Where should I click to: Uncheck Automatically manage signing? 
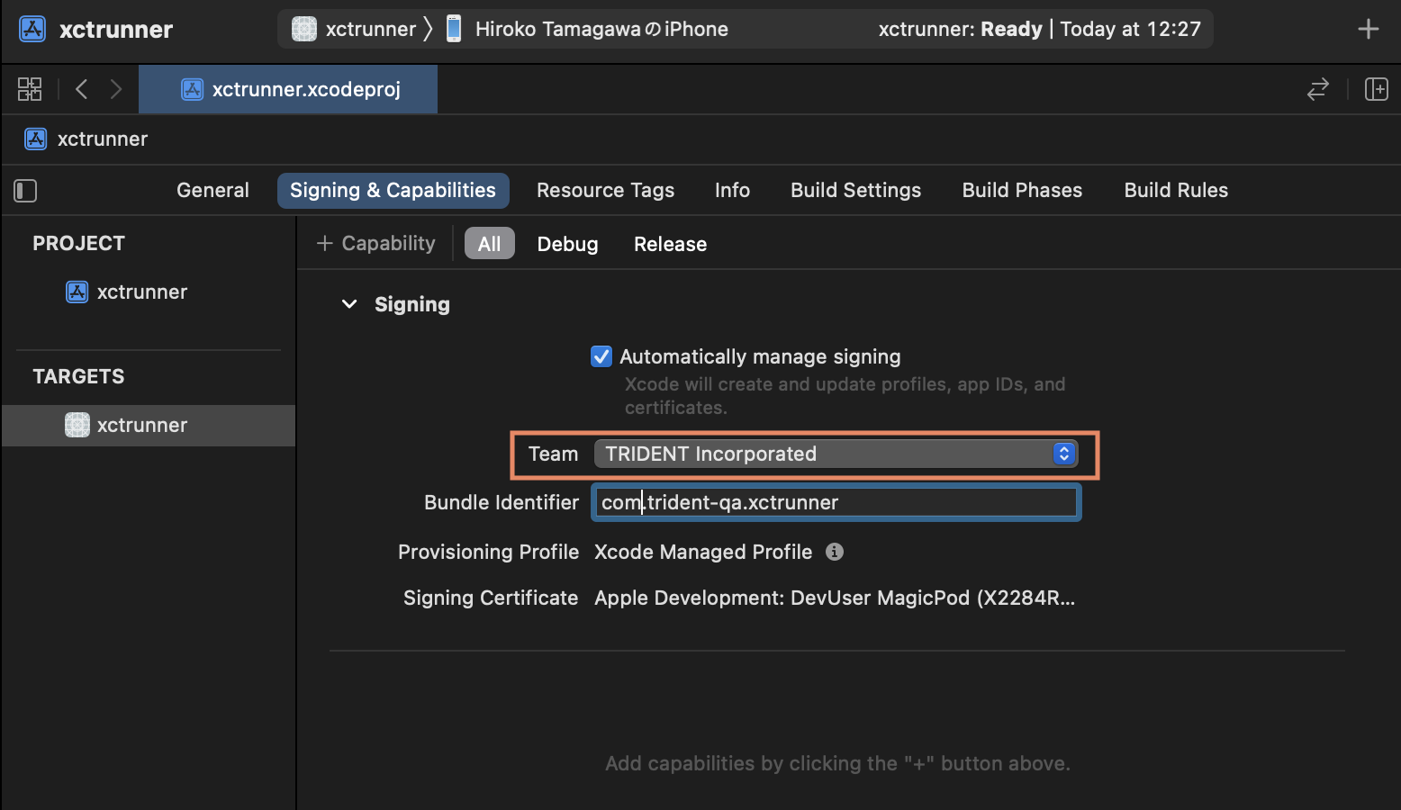(x=601, y=356)
